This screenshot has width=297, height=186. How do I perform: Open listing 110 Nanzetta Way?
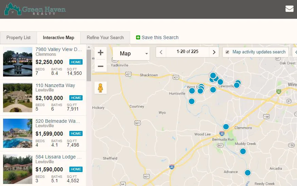coord(55,85)
